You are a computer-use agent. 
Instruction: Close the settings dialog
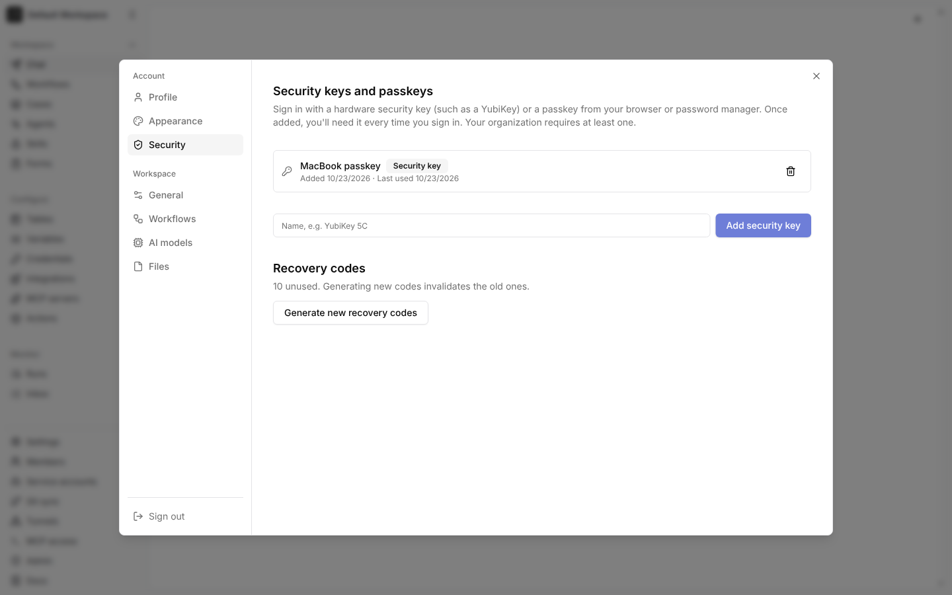816,76
